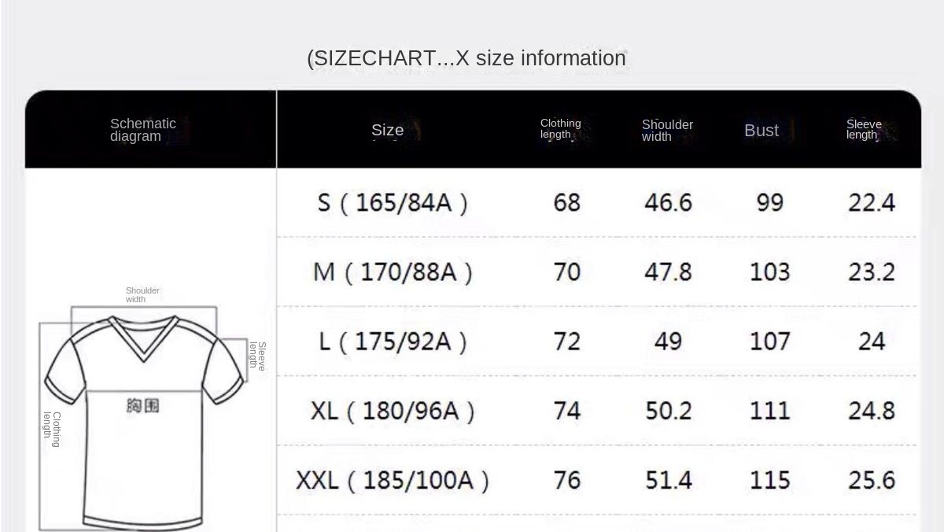Click the Chinese bust label on shirt
Screen dimensions: 944x532
tap(143, 405)
